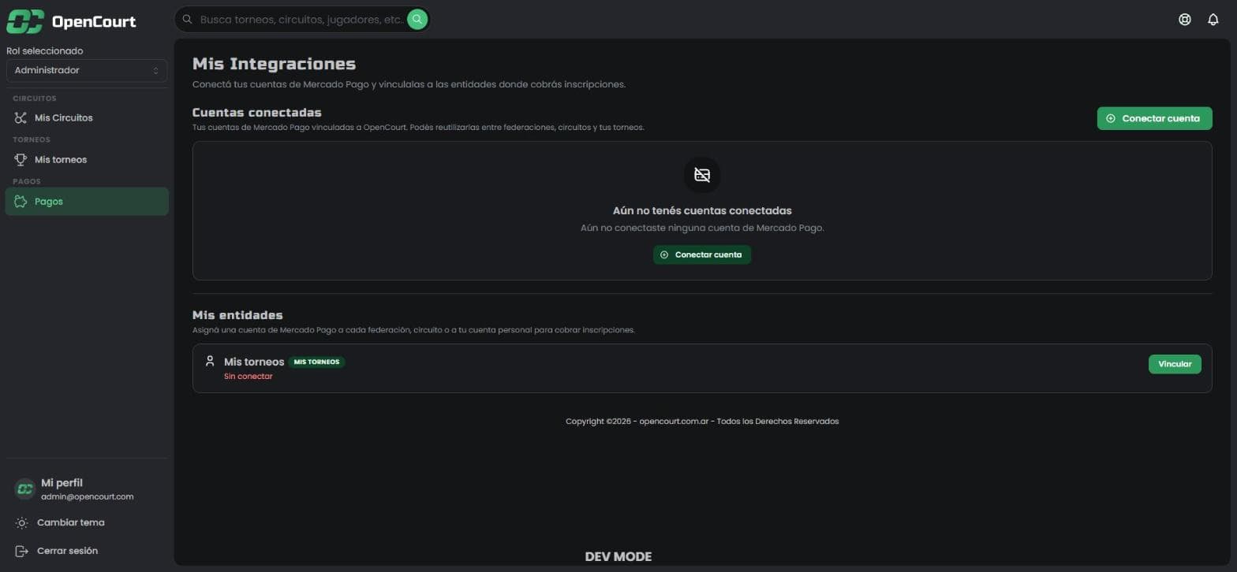Screen dimensions: 1237x572
Task: Click the Rol seleccionado label
Action: (44, 51)
